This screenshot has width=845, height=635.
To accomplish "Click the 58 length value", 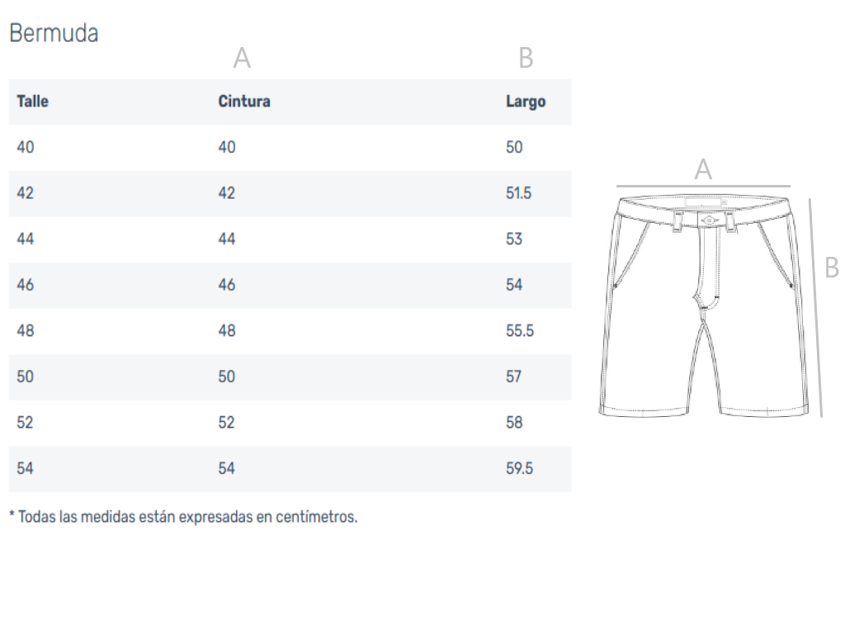I will click(x=514, y=422).
